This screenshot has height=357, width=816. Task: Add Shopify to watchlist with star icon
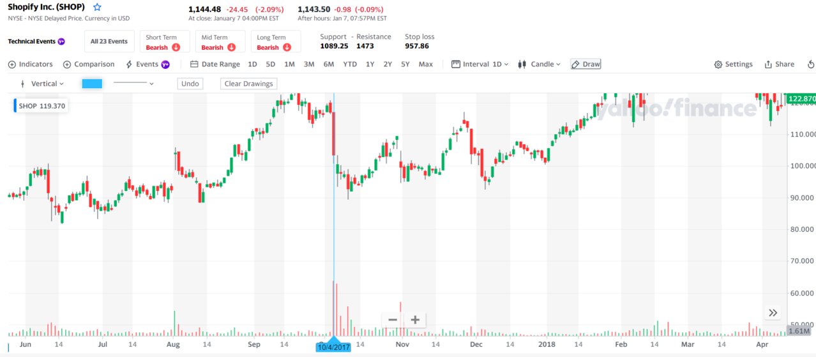pyautogui.click(x=96, y=7)
